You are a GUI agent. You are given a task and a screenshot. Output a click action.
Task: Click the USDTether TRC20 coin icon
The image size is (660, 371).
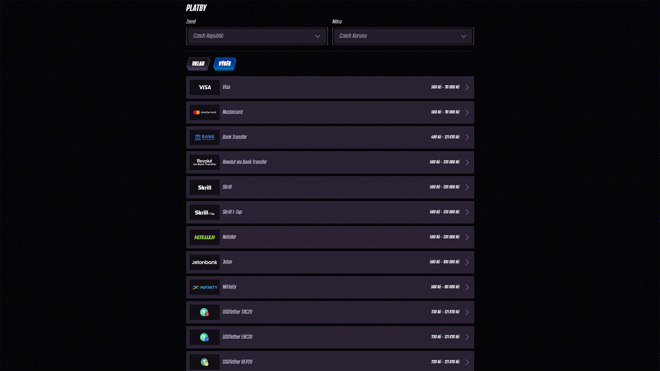coord(205,312)
